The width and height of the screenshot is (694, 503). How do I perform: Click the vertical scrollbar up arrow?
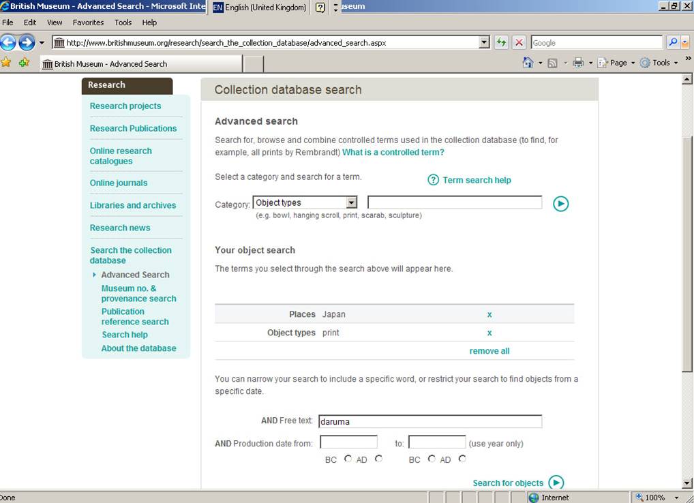click(x=687, y=79)
